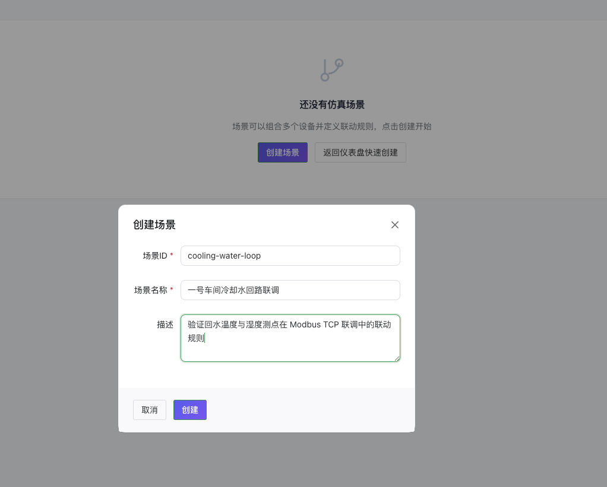Close the 创建场景 dialog with the X icon
The width and height of the screenshot is (607, 487).
point(394,225)
